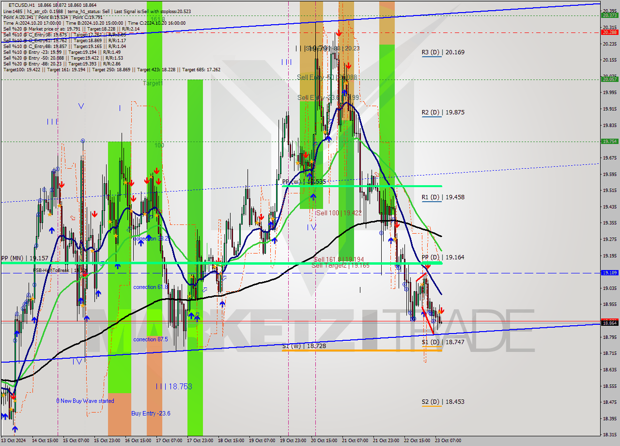This screenshot has height=446, width=620.
Task: Click the S1 (w) | 18.728 weekly support label
Action: tap(304, 346)
